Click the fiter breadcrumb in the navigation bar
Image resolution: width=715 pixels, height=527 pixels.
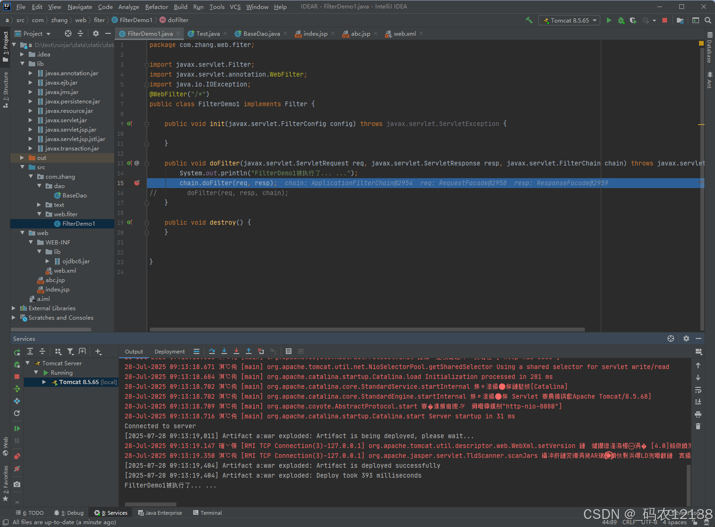point(99,20)
